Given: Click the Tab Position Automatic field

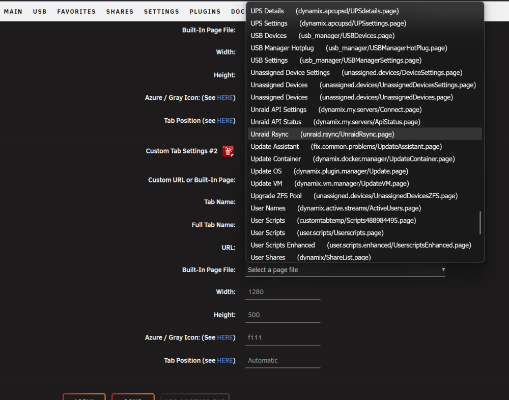Looking at the screenshot, I should point(282,360).
